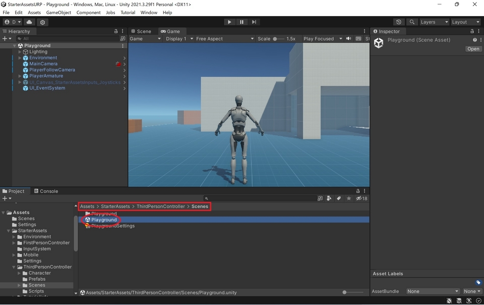Open the Layout dropdown
484x305 pixels.
point(466,22)
